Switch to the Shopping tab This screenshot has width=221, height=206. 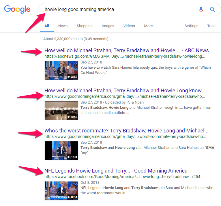pyautogui.click(x=85, y=26)
